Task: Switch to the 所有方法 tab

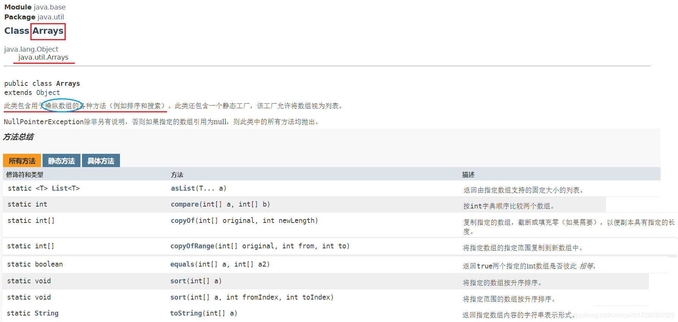Action: [22, 161]
